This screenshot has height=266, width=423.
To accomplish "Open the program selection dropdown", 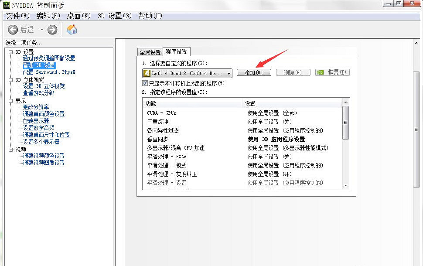I will point(229,73).
